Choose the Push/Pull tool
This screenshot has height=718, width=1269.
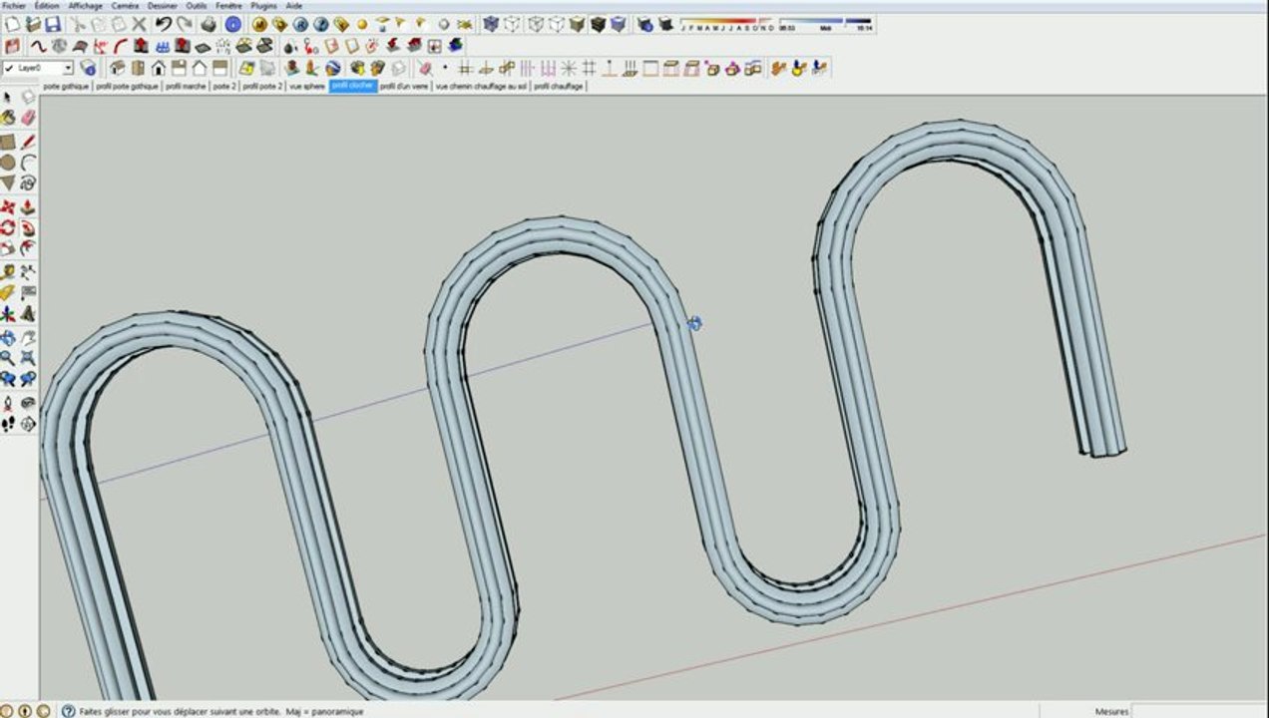[x=28, y=207]
